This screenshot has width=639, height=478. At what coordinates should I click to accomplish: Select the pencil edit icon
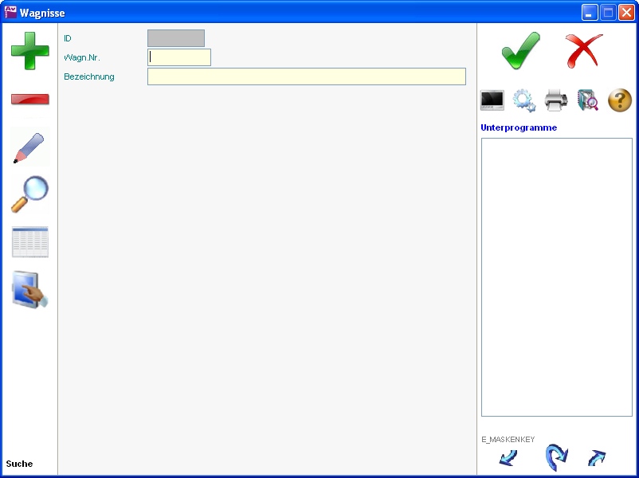[x=29, y=147]
